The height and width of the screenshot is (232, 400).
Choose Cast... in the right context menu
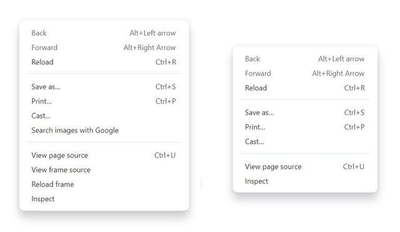[x=305, y=142]
